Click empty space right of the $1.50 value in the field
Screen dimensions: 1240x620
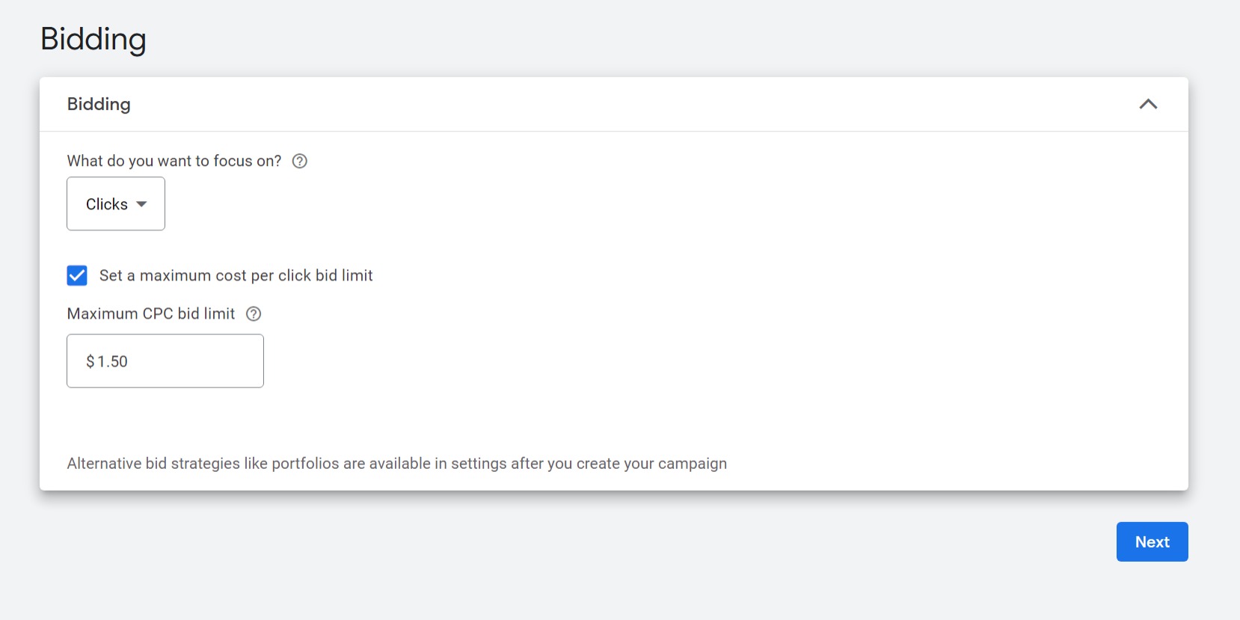pos(202,361)
